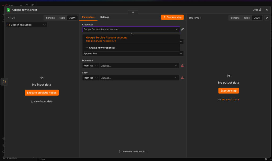
Task: Open Docs external link
Action: [x=257, y=10]
